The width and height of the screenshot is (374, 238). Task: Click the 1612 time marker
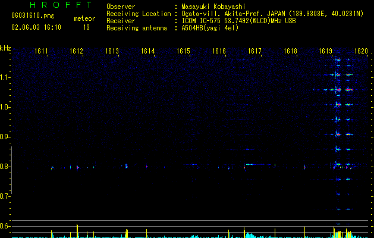pos(76,51)
